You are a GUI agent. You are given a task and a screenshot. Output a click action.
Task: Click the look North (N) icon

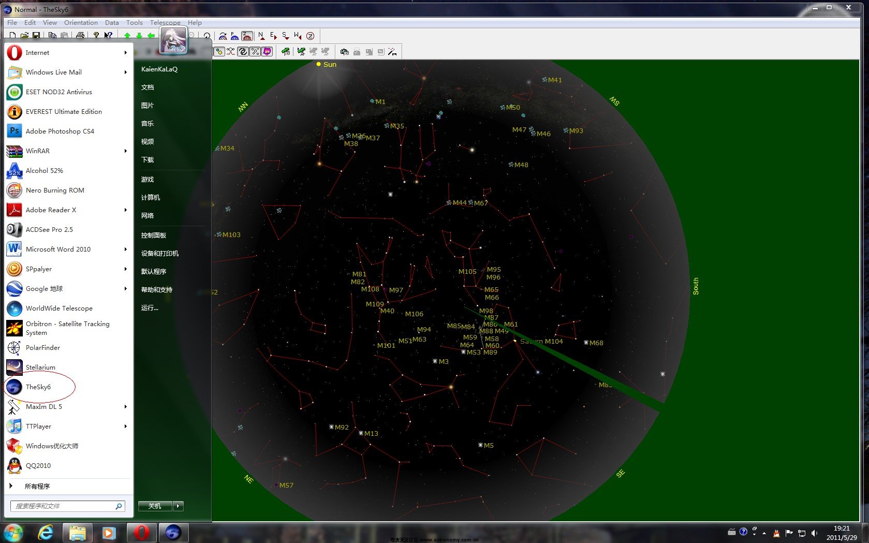[x=262, y=36]
